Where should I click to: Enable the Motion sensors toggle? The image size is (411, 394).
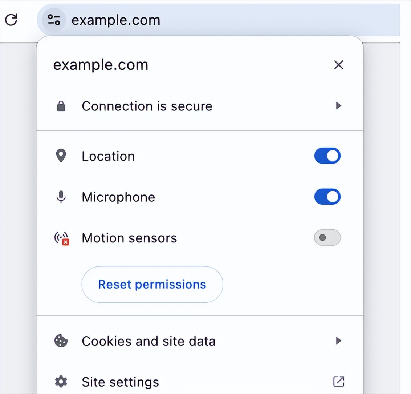click(x=327, y=238)
